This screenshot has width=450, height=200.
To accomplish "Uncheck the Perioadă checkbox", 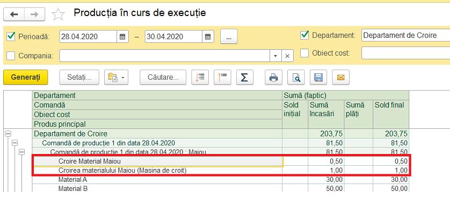I will (x=11, y=36).
